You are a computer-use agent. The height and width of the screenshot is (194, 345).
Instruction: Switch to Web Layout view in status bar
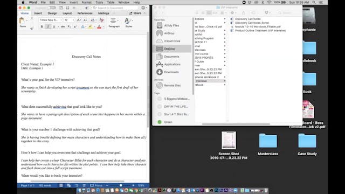click(68, 185)
